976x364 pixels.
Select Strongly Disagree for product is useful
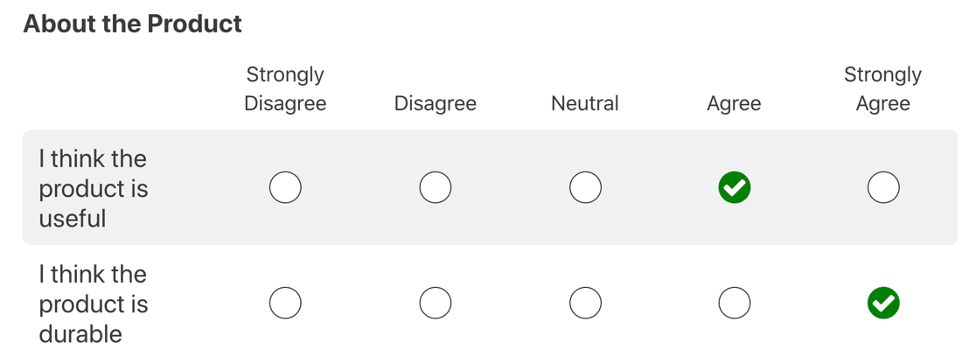[x=286, y=187]
